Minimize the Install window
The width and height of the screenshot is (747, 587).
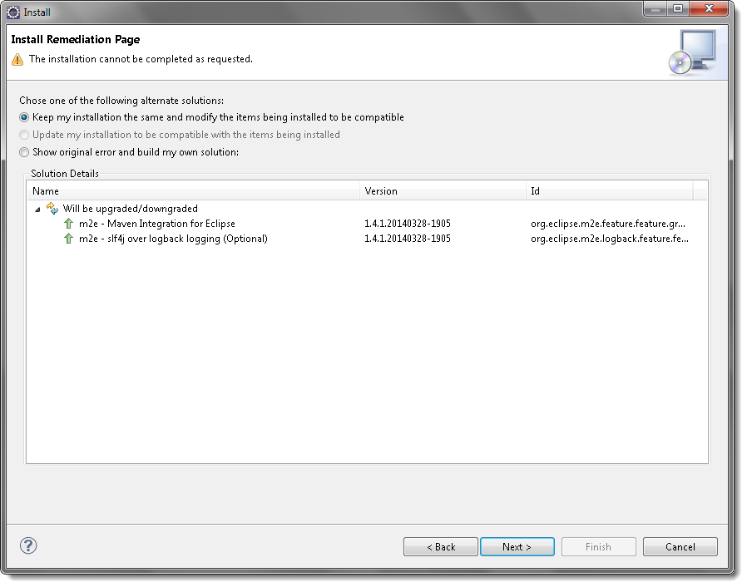[655, 8]
